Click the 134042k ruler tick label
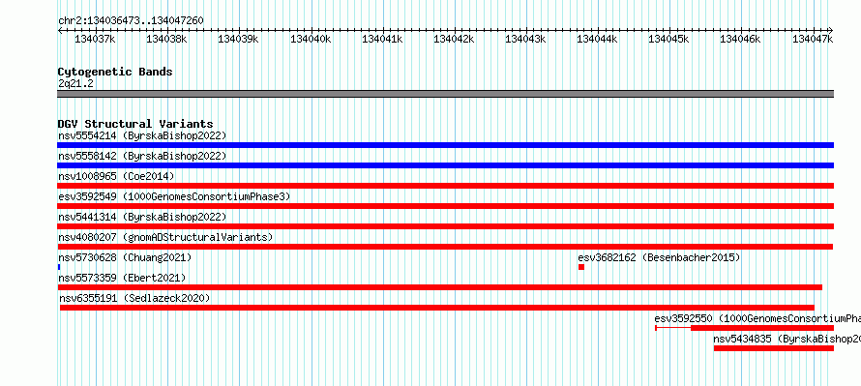The width and height of the screenshot is (861, 386). [454, 39]
